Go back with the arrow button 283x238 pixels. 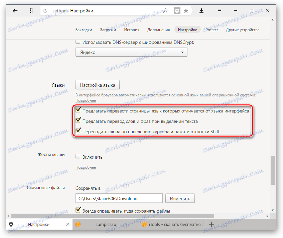pos(15,11)
